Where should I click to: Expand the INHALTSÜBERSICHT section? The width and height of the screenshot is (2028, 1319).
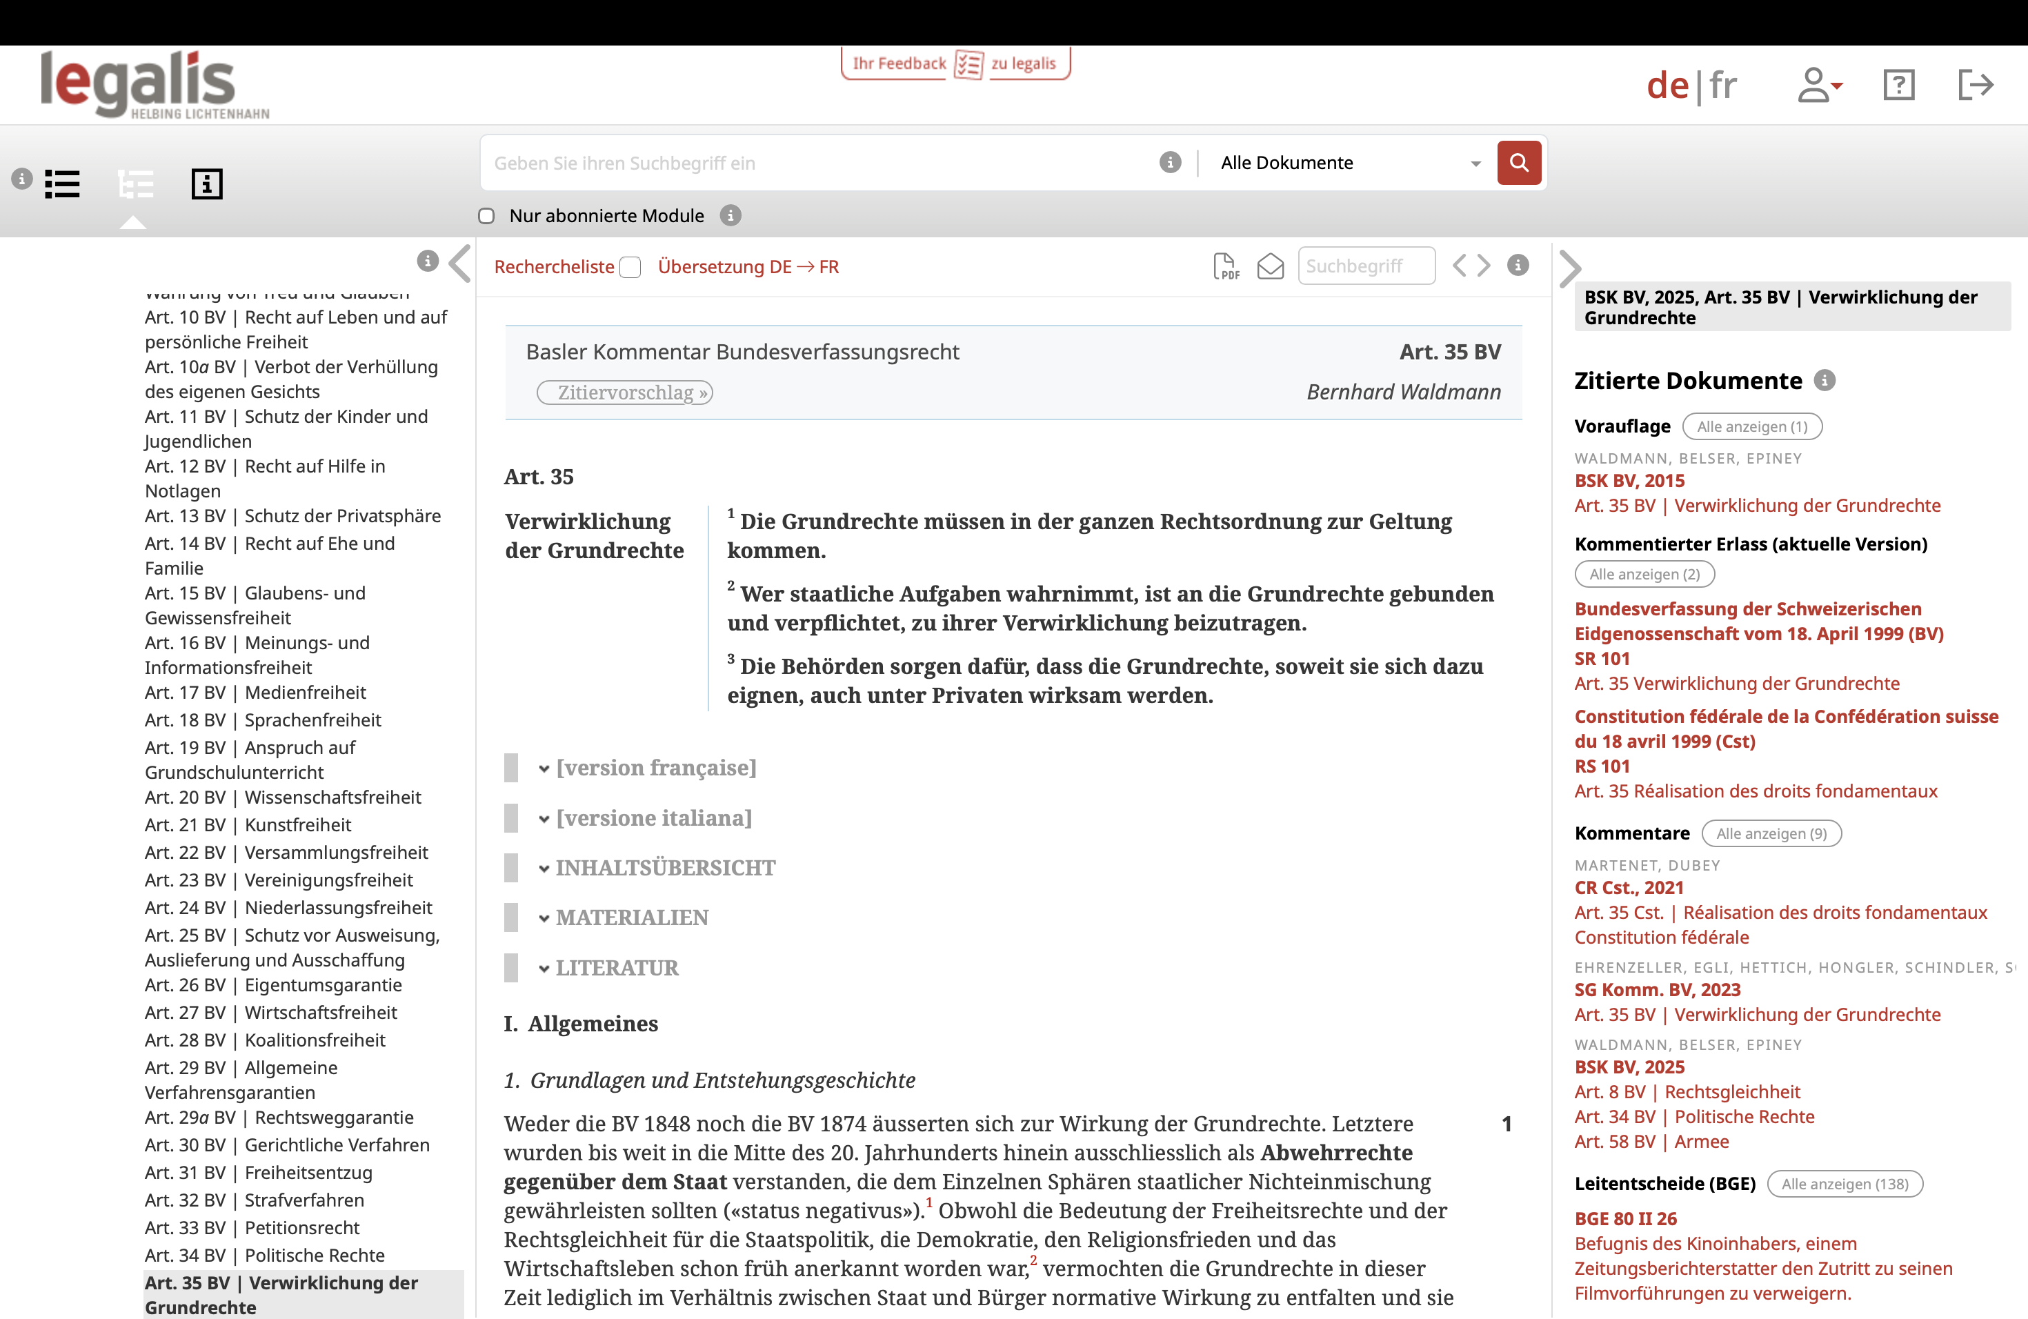pyautogui.click(x=665, y=869)
